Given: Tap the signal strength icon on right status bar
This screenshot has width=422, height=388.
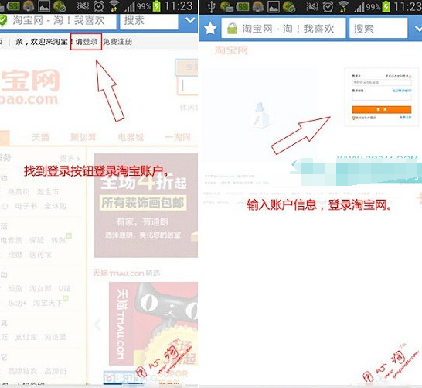Looking at the screenshot, I should [x=359, y=7].
